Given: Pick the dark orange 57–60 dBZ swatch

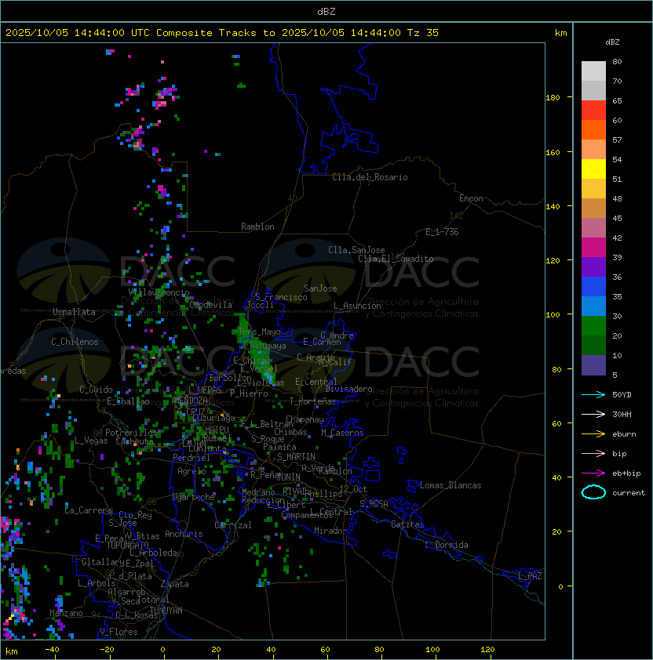Looking at the screenshot, I should (x=593, y=129).
